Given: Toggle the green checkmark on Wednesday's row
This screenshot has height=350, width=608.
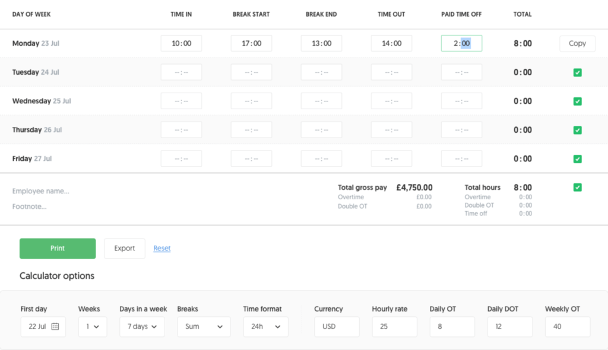Looking at the screenshot, I should (577, 101).
